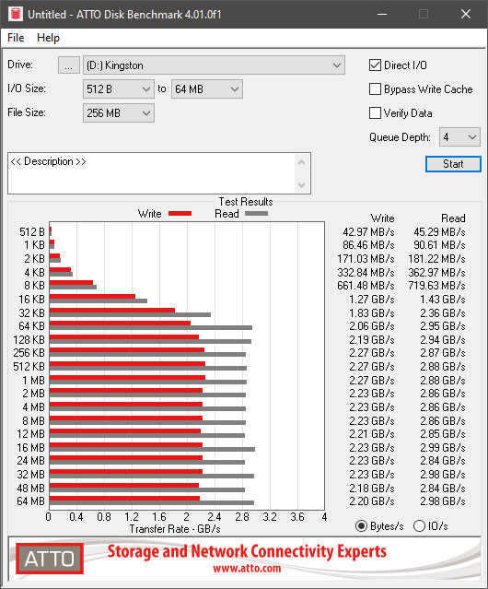The width and height of the screenshot is (488, 589).
Task: Click the ATTO logo in the banner
Action: (50, 559)
